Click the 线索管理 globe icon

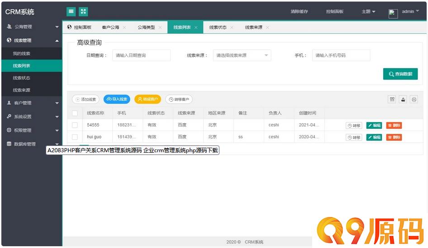pyautogui.click(x=9, y=40)
